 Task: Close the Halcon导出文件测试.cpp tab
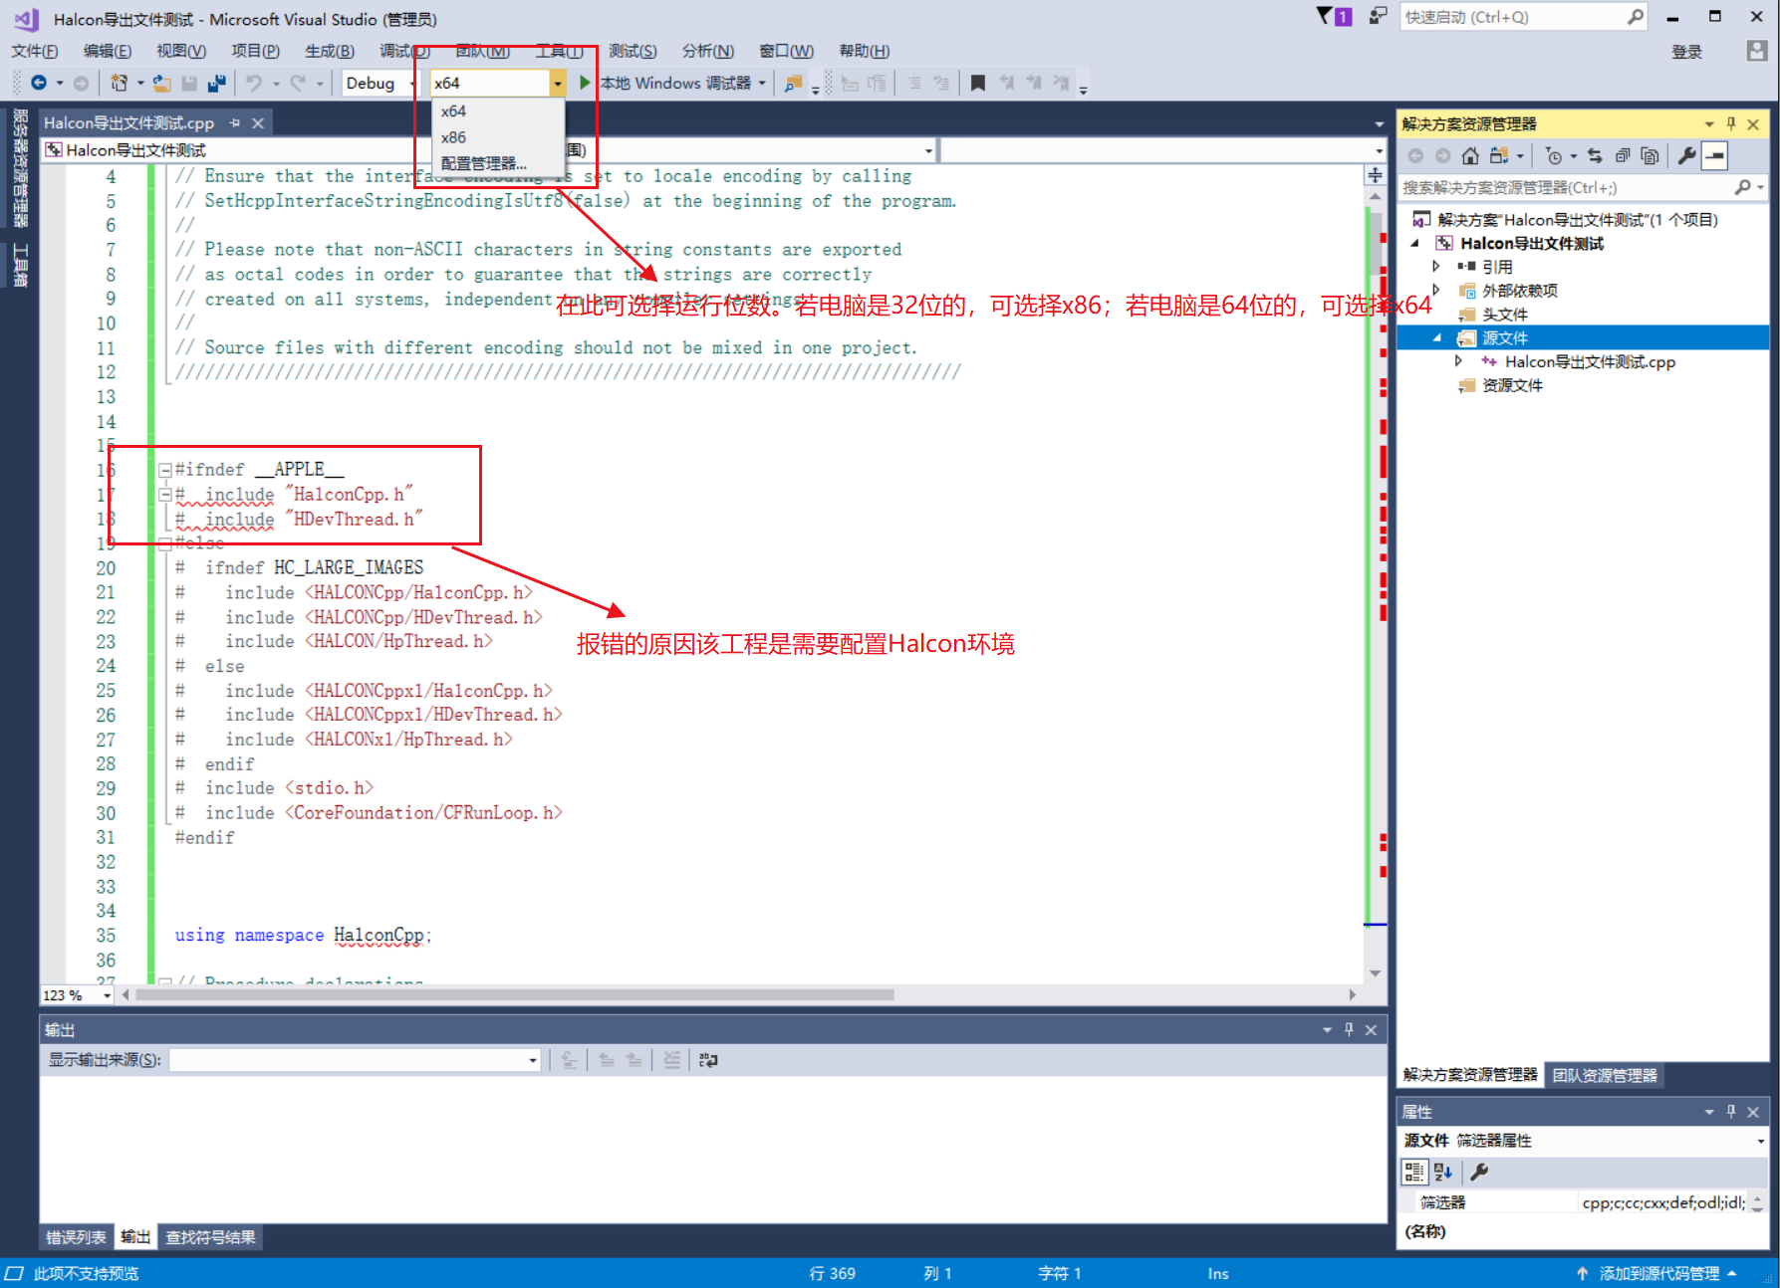(x=258, y=122)
